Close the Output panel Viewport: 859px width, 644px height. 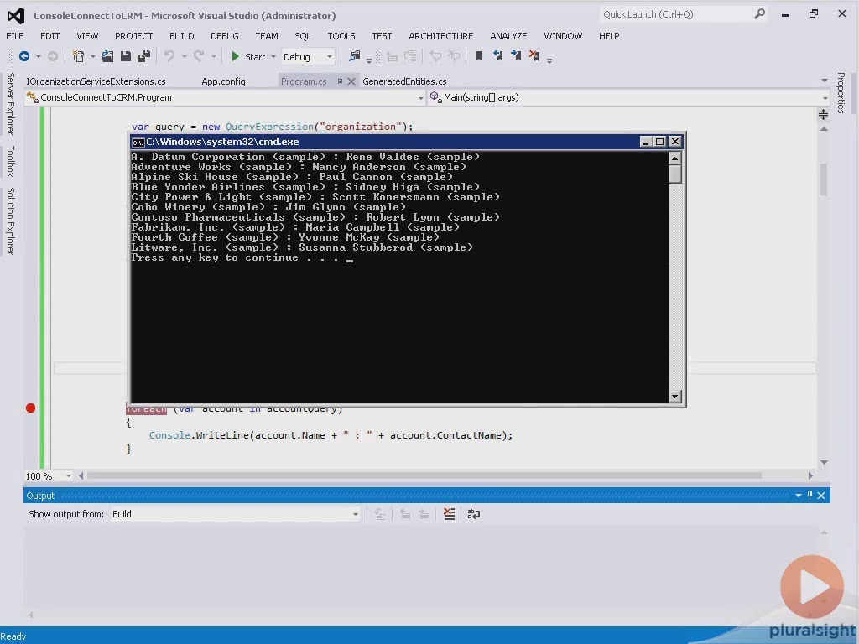point(821,495)
